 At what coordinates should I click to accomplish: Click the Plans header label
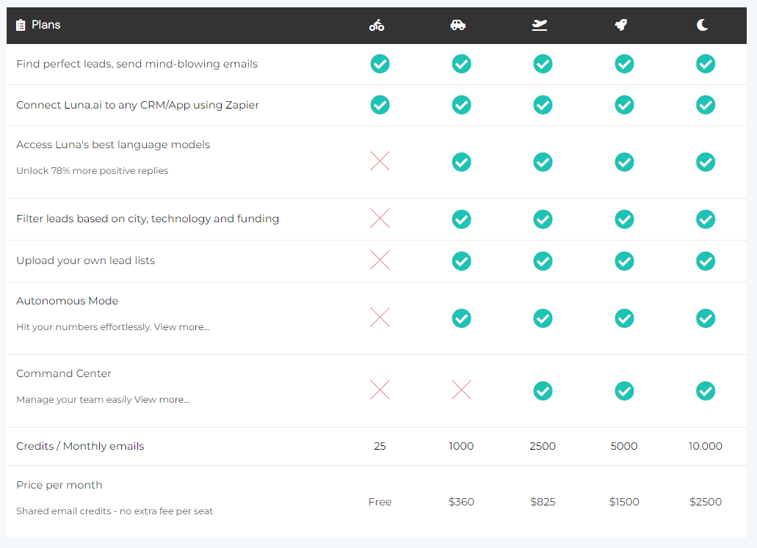[x=46, y=26]
